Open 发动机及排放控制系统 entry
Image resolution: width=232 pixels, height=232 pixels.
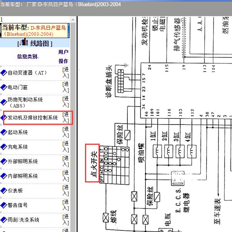tap(33, 118)
